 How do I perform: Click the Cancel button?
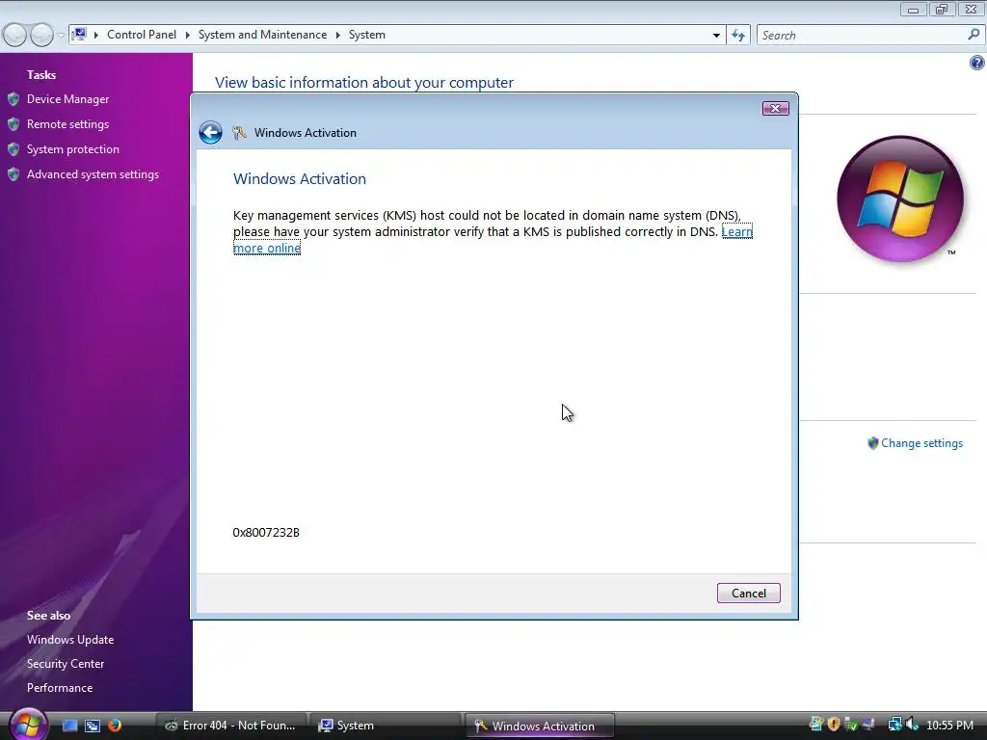click(748, 593)
